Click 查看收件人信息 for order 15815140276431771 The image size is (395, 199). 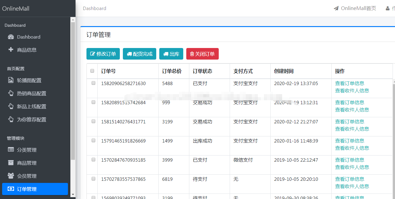[x=352, y=129]
